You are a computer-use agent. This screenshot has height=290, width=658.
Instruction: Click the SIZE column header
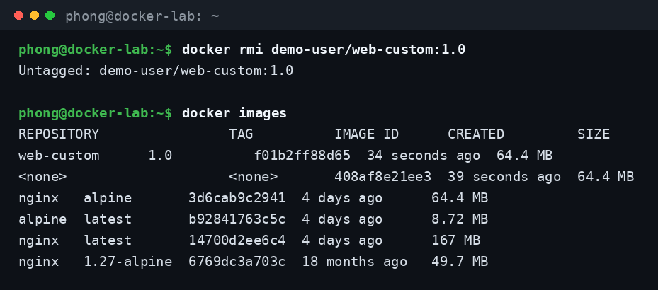tap(594, 134)
